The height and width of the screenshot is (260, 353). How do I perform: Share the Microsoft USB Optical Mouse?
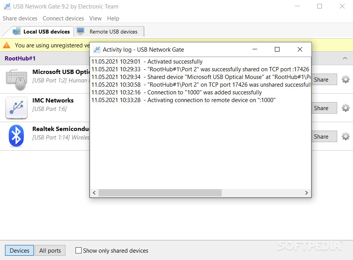pyautogui.click(x=324, y=79)
